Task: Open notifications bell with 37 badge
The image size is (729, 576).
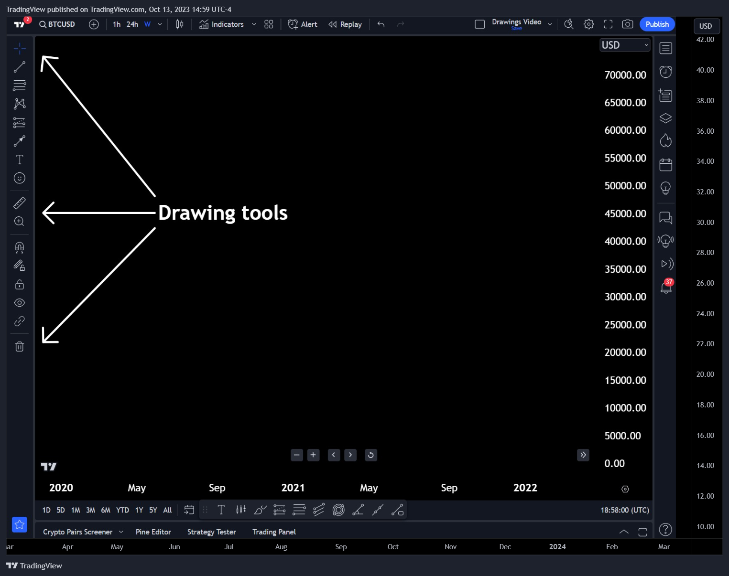Action: coord(666,286)
